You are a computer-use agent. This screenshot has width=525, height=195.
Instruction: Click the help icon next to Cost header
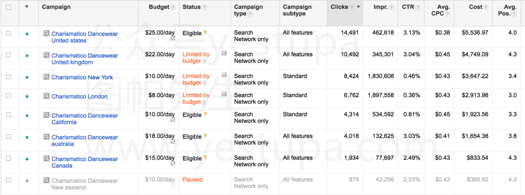(486, 8)
